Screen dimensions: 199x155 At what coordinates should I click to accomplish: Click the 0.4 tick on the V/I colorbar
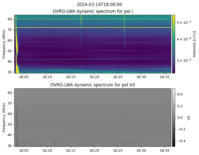coord(180,94)
